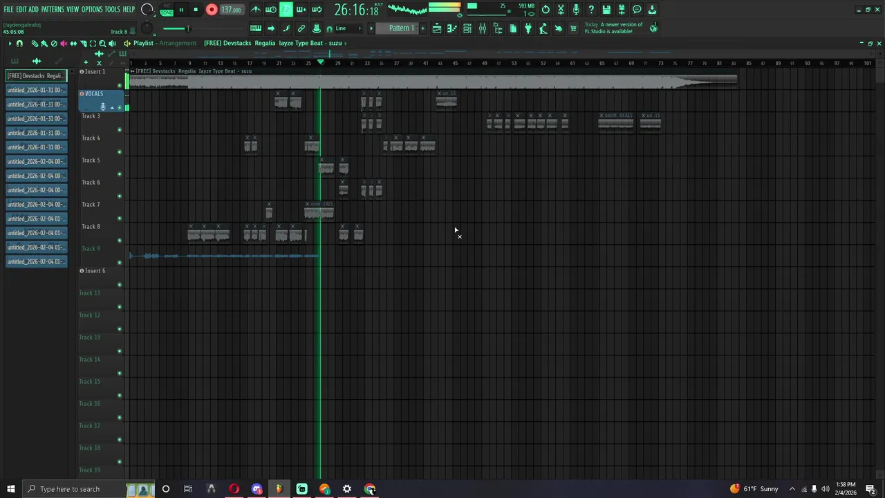885x498 pixels.
Task: Open the chat support speech bubble icon
Action: [637, 10]
